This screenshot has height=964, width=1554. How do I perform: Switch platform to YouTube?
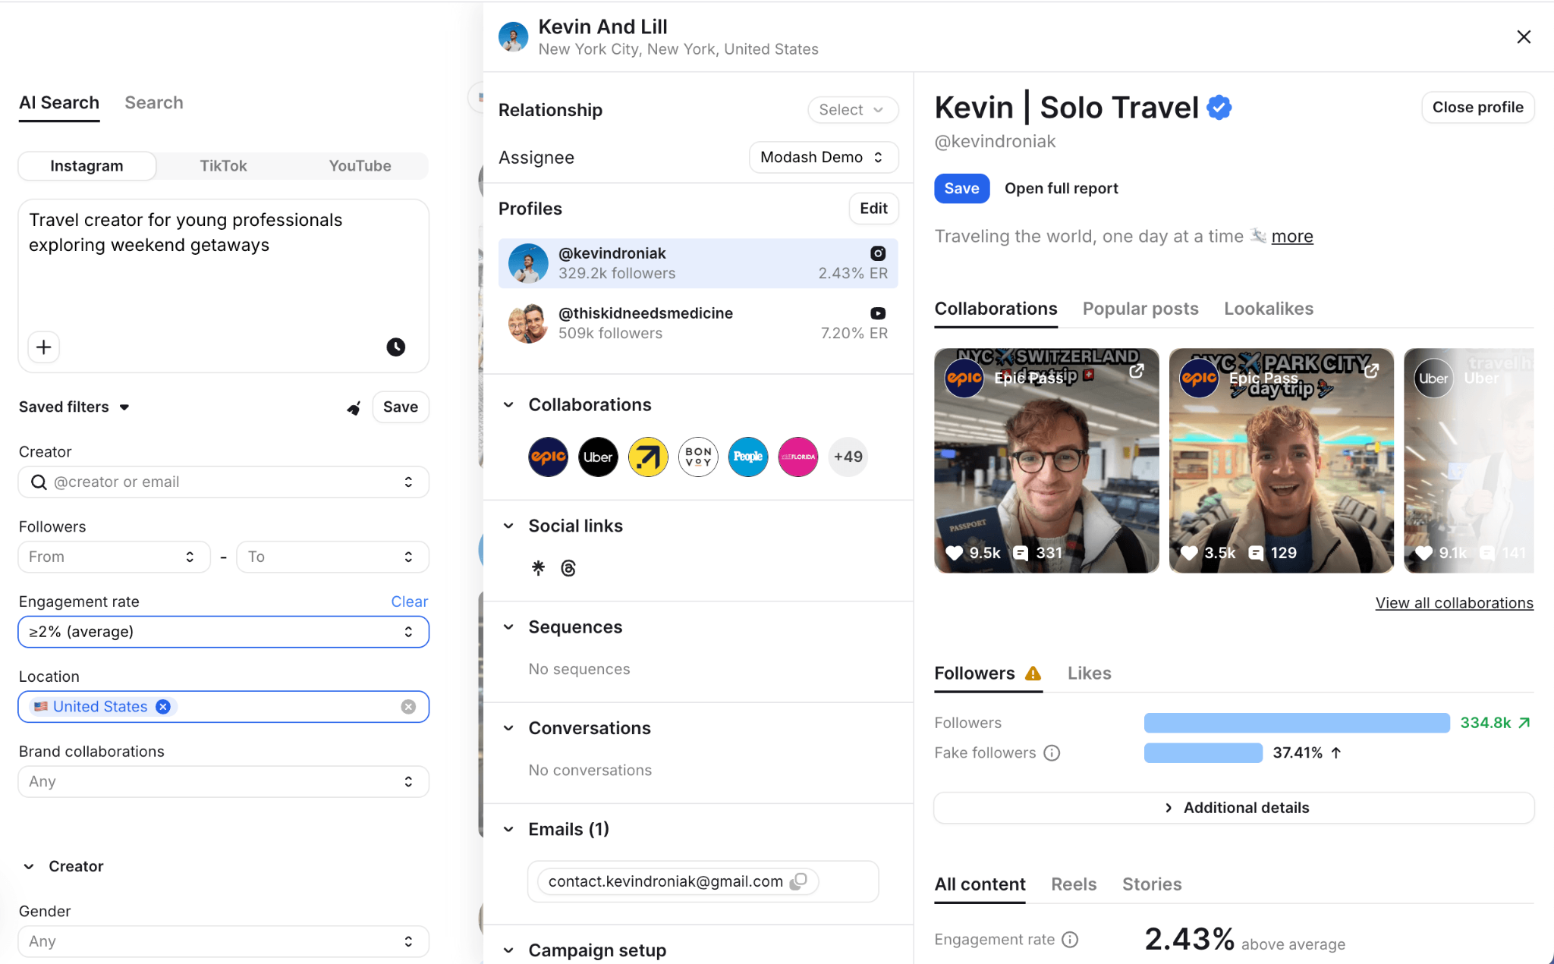[360, 166]
